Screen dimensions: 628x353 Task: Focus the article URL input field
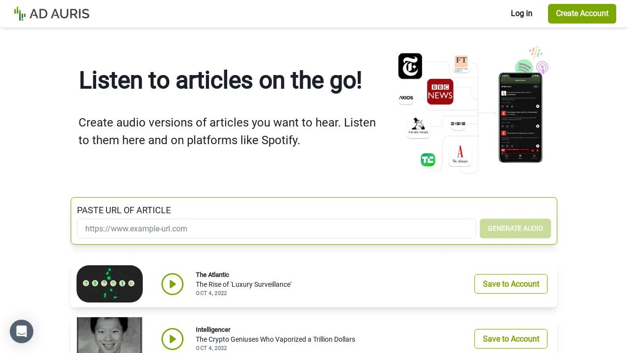pyautogui.click(x=276, y=228)
